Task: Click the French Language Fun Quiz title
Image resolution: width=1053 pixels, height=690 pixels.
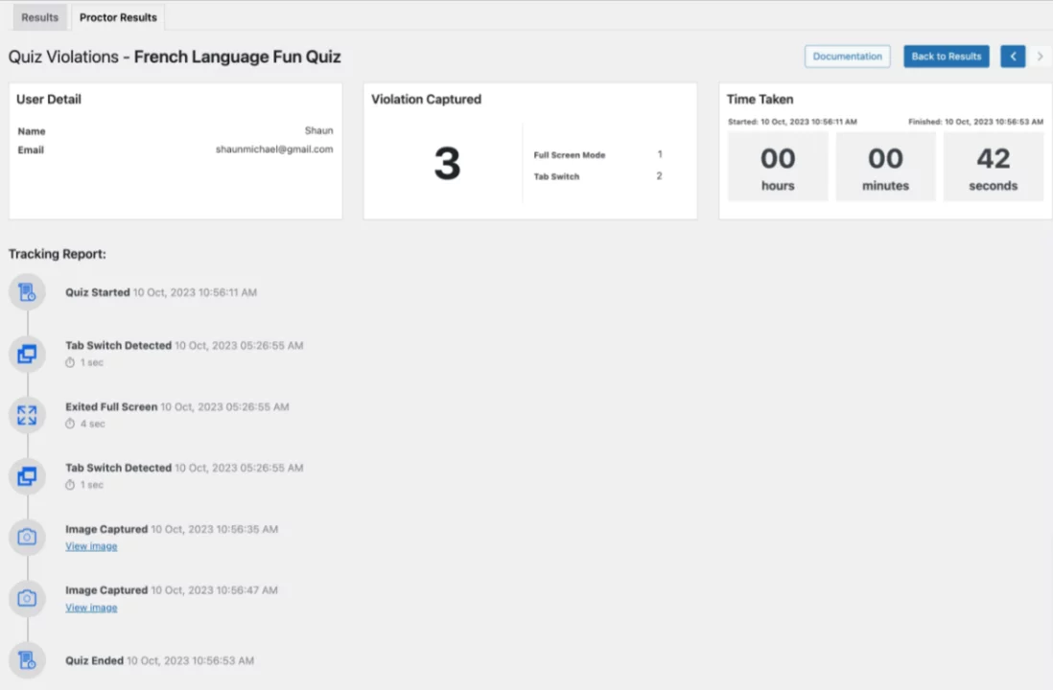Action: pos(237,57)
